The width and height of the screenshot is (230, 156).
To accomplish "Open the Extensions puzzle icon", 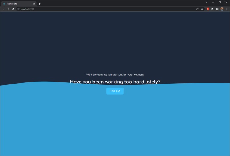I will pos(213,9).
